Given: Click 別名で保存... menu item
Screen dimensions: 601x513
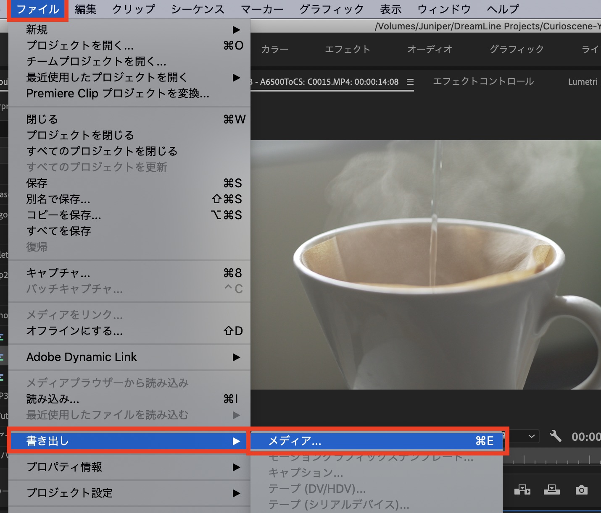Looking at the screenshot, I should click(58, 199).
